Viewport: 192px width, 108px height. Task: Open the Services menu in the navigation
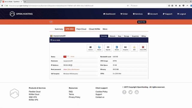pyautogui.click(x=138, y=14)
